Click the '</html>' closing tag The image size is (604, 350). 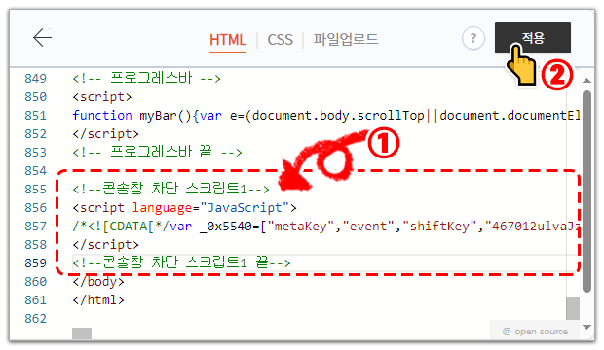pos(98,300)
